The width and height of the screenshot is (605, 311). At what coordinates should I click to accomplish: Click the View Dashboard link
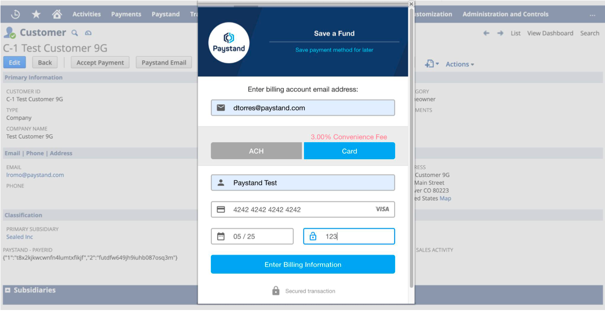coord(550,33)
